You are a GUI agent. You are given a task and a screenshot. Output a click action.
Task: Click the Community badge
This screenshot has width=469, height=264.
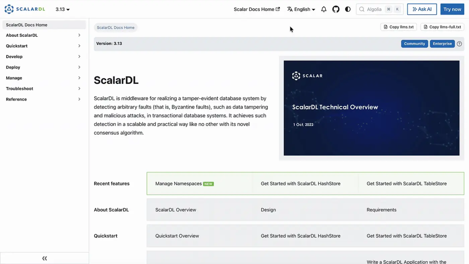click(414, 44)
